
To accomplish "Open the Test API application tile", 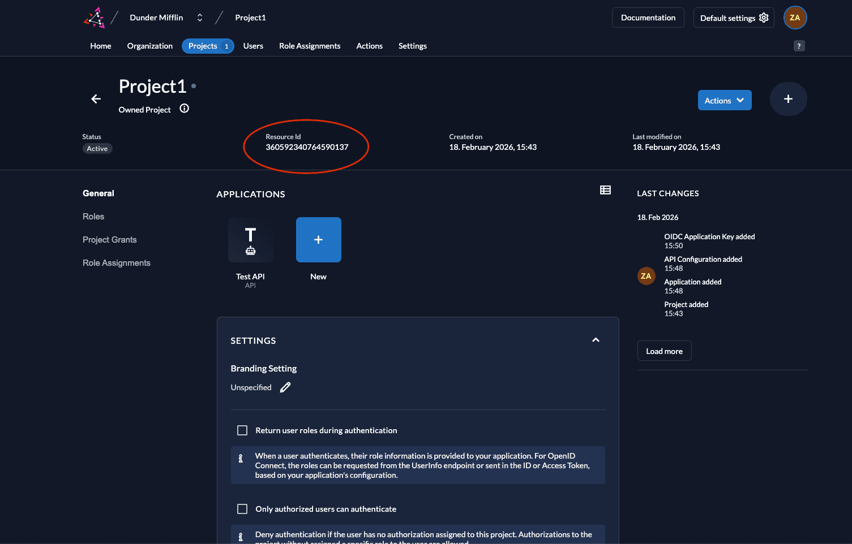I will [x=250, y=240].
